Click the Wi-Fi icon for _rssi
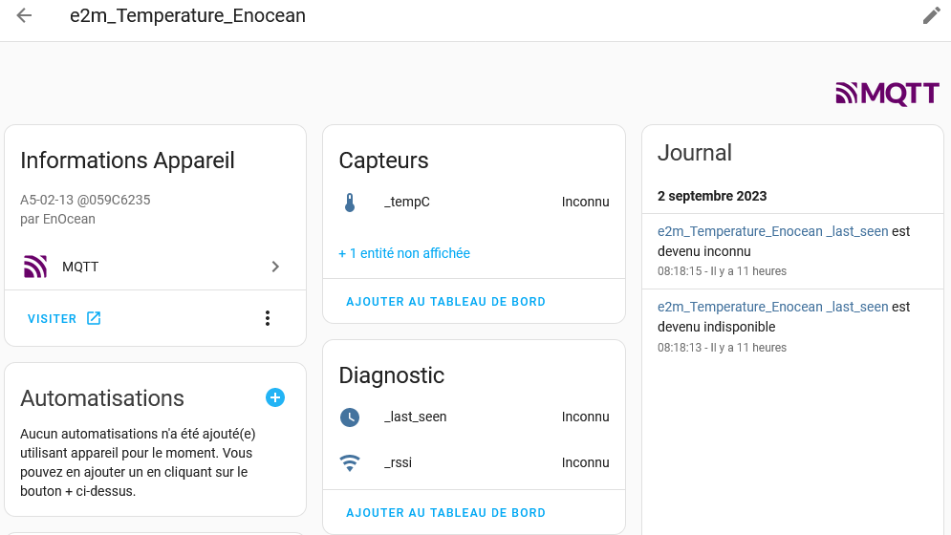This screenshot has height=535, width=951. coord(350,463)
